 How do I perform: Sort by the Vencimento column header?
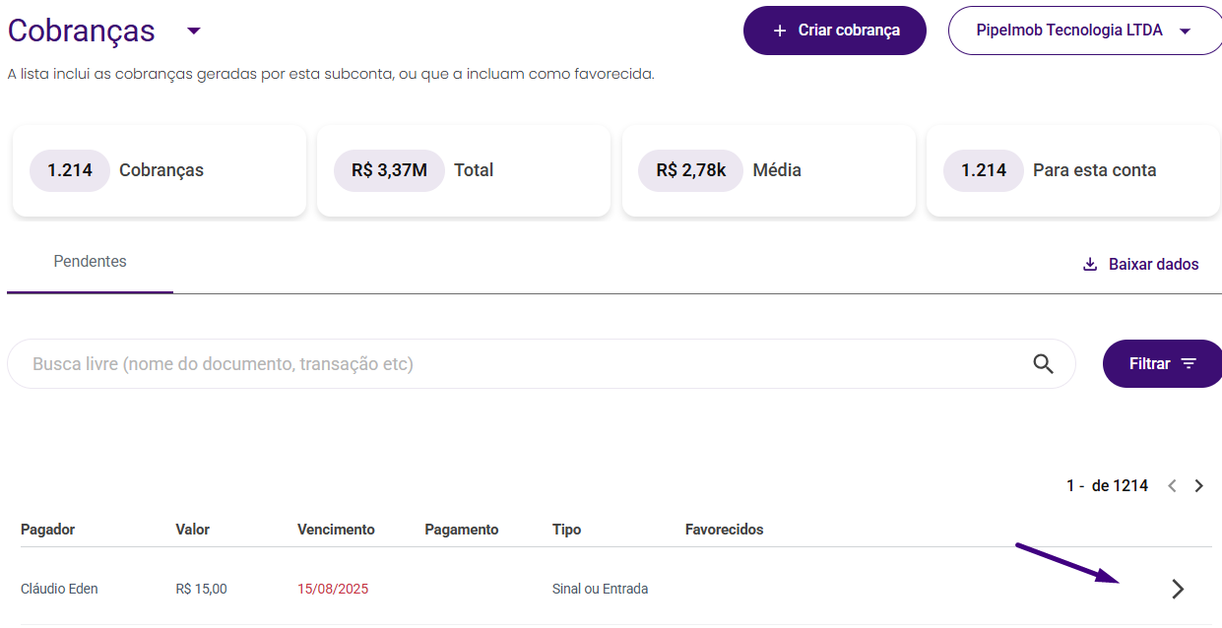[x=336, y=530]
